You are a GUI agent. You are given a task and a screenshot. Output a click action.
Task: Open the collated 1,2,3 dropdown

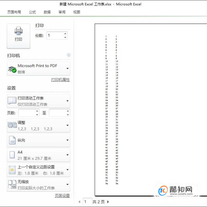click(x=39, y=126)
